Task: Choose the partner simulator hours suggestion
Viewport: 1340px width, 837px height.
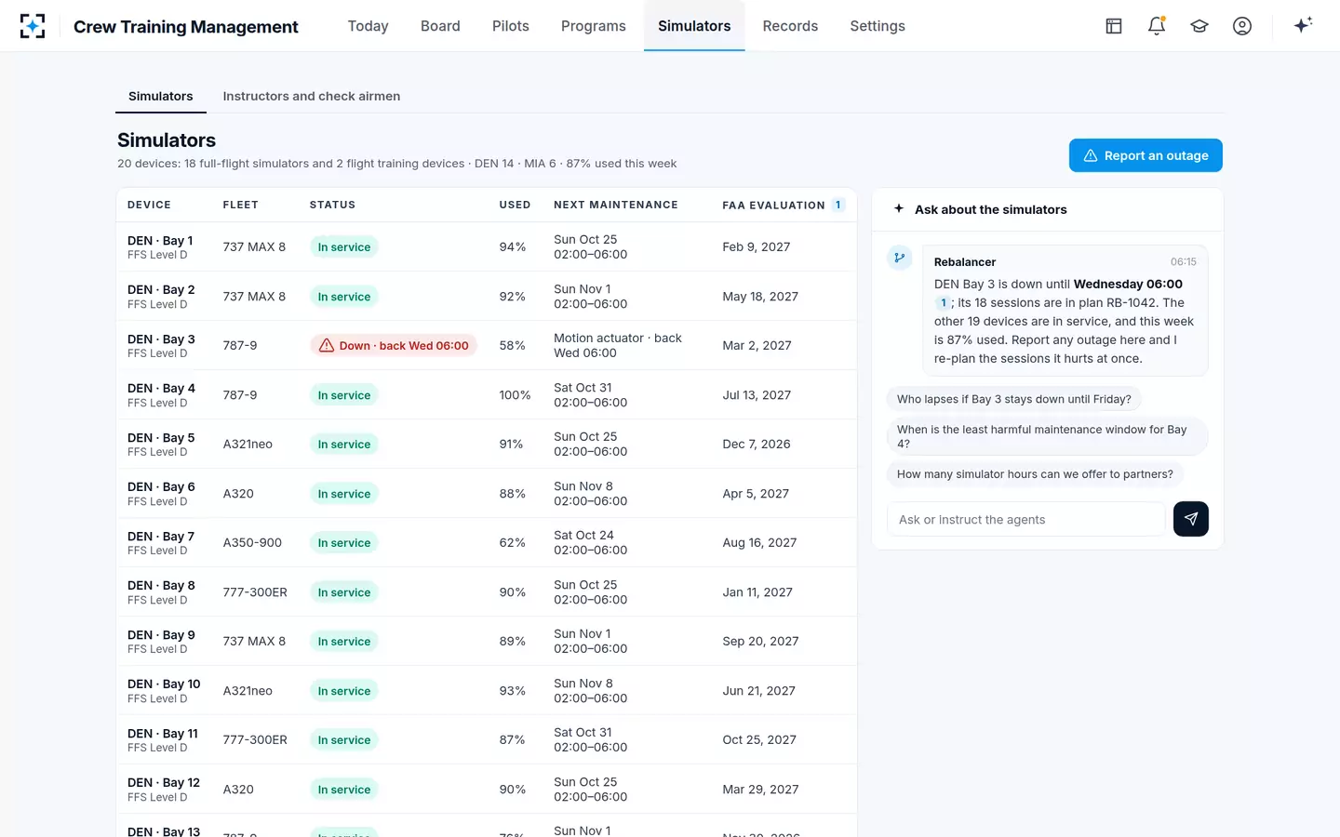Action: pyautogui.click(x=1035, y=474)
